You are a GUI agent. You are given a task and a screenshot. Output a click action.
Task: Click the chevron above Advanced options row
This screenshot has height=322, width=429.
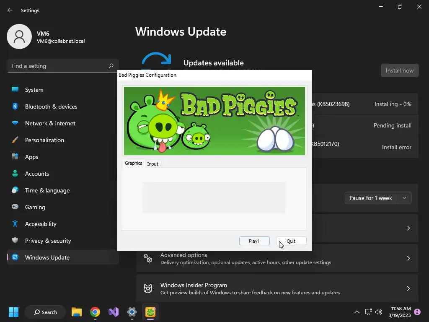[x=408, y=228]
